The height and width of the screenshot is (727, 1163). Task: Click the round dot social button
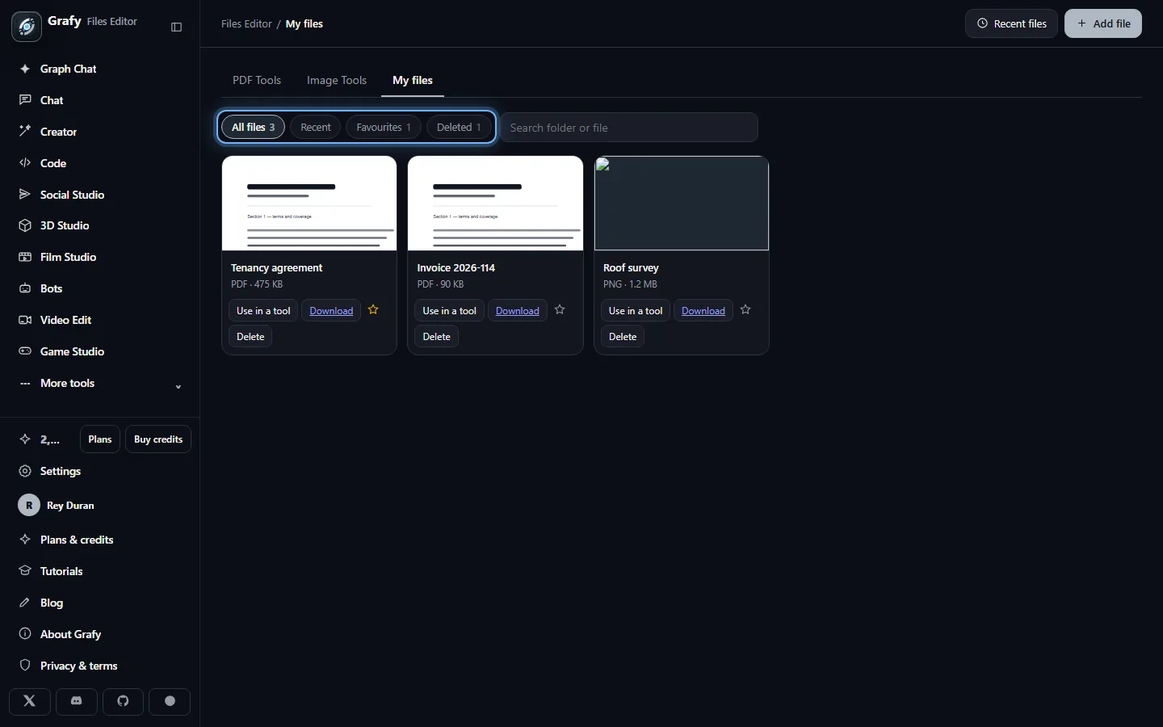pos(170,701)
